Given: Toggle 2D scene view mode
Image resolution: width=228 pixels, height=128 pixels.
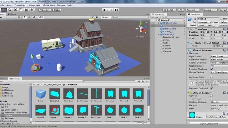Looking at the screenshot, I should point(19,17).
